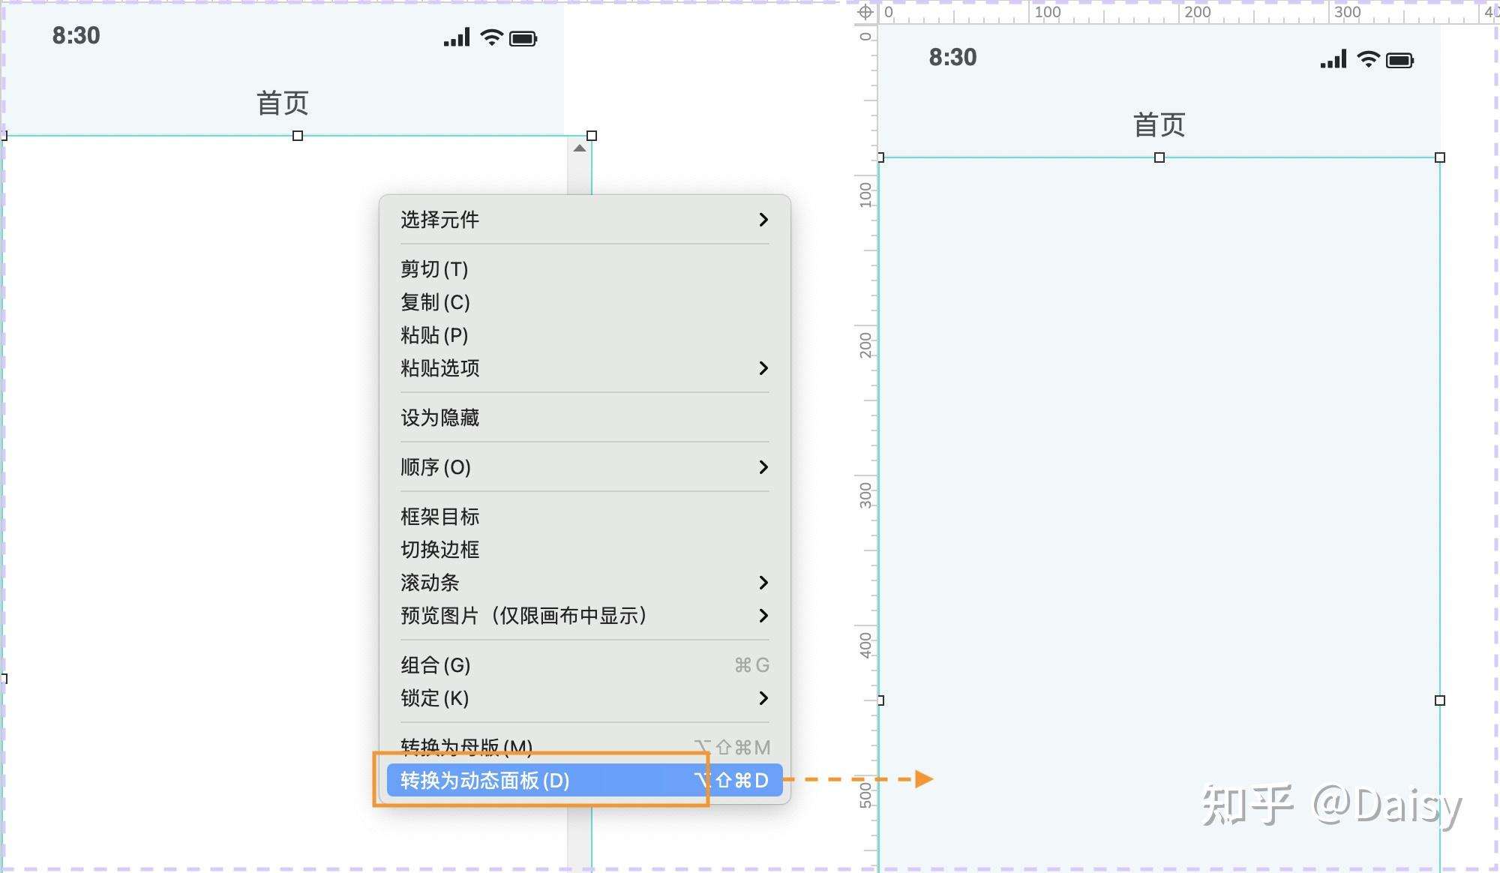This screenshot has height=873, width=1500.
Task: Open the 粘贴选项 submenu
Action: tap(584, 368)
